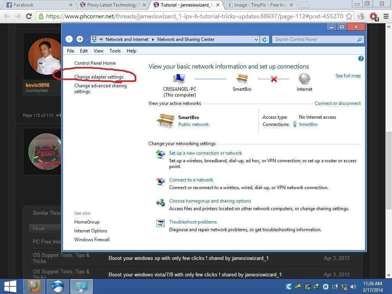Click the Forward arrow in Control Panel window
392x294 pixels.
point(80,39)
